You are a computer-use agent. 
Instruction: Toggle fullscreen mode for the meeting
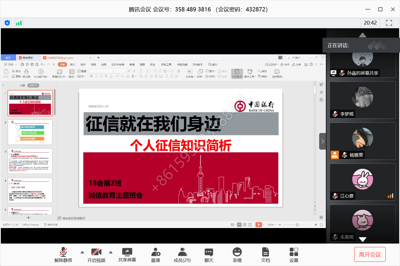pos(389,23)
